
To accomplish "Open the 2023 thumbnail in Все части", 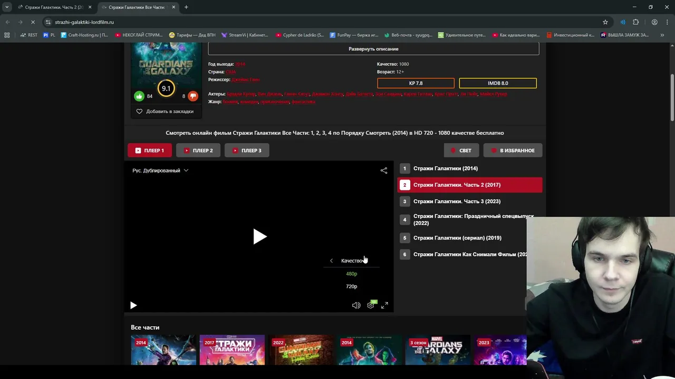I will click(500, 350).
